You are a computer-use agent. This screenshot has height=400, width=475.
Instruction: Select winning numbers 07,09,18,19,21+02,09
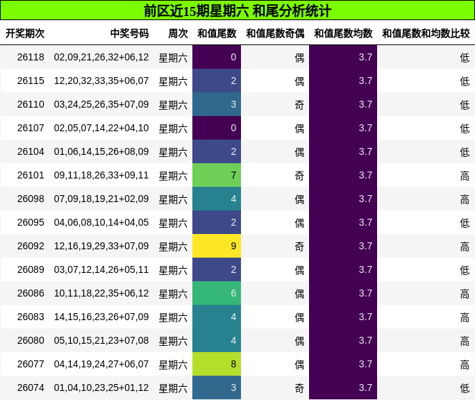[101, 199]
